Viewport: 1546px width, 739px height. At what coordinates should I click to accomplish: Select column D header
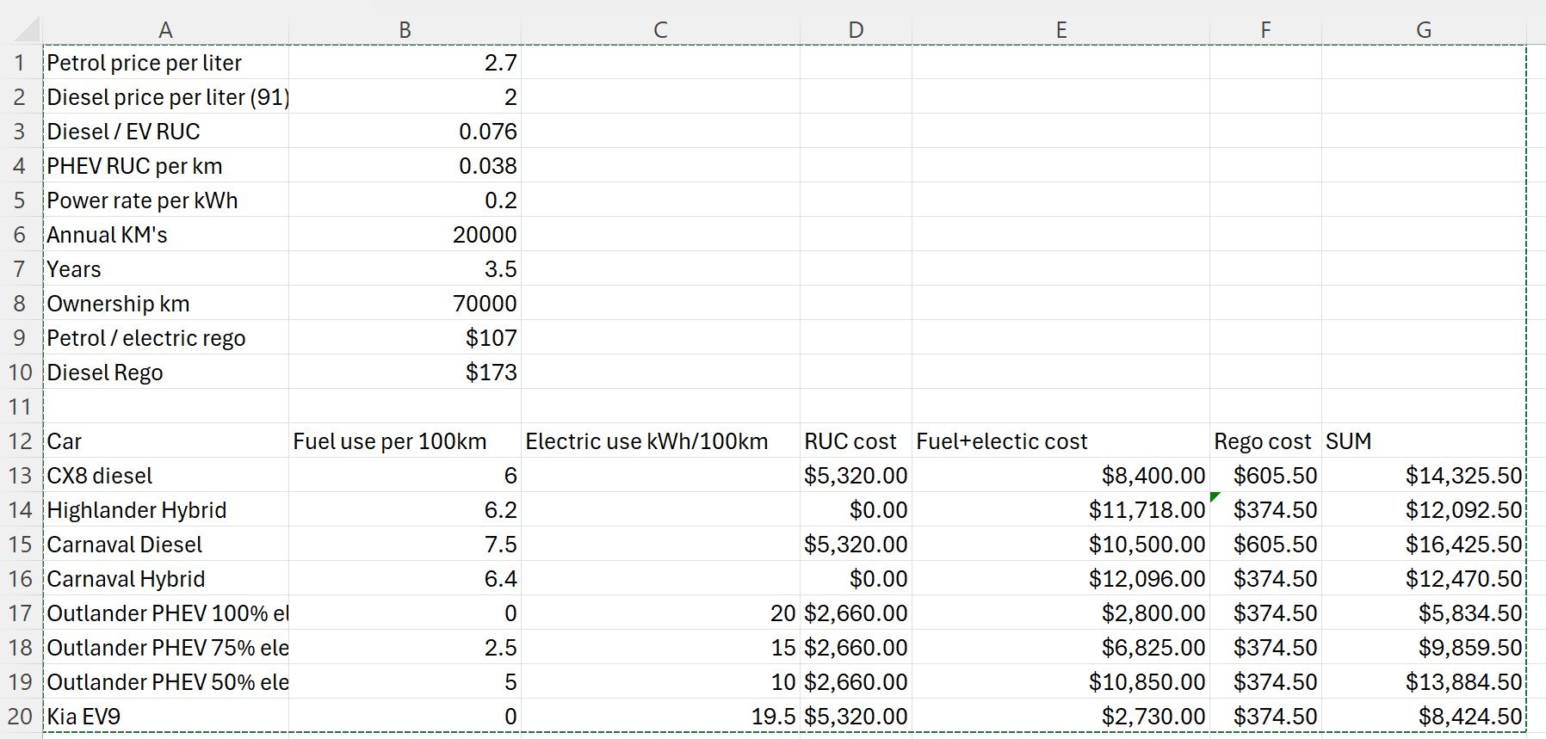(856, 30)
